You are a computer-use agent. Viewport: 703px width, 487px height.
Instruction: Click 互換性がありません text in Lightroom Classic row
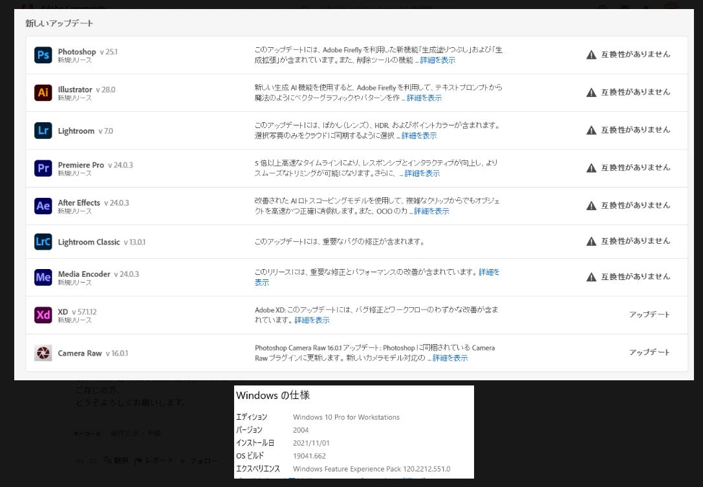coord(636,241)
